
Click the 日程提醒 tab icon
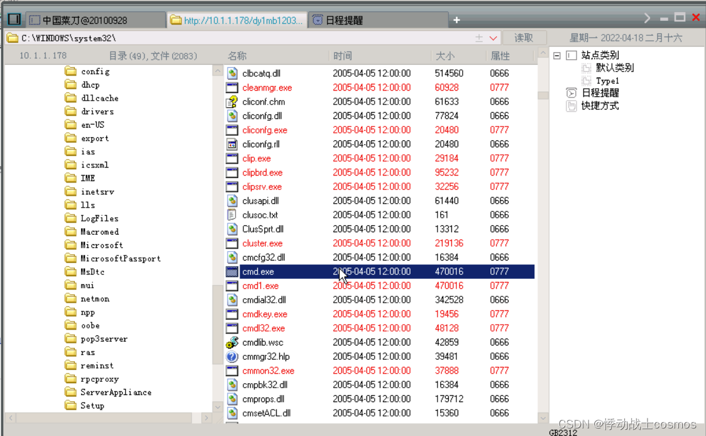317,20
